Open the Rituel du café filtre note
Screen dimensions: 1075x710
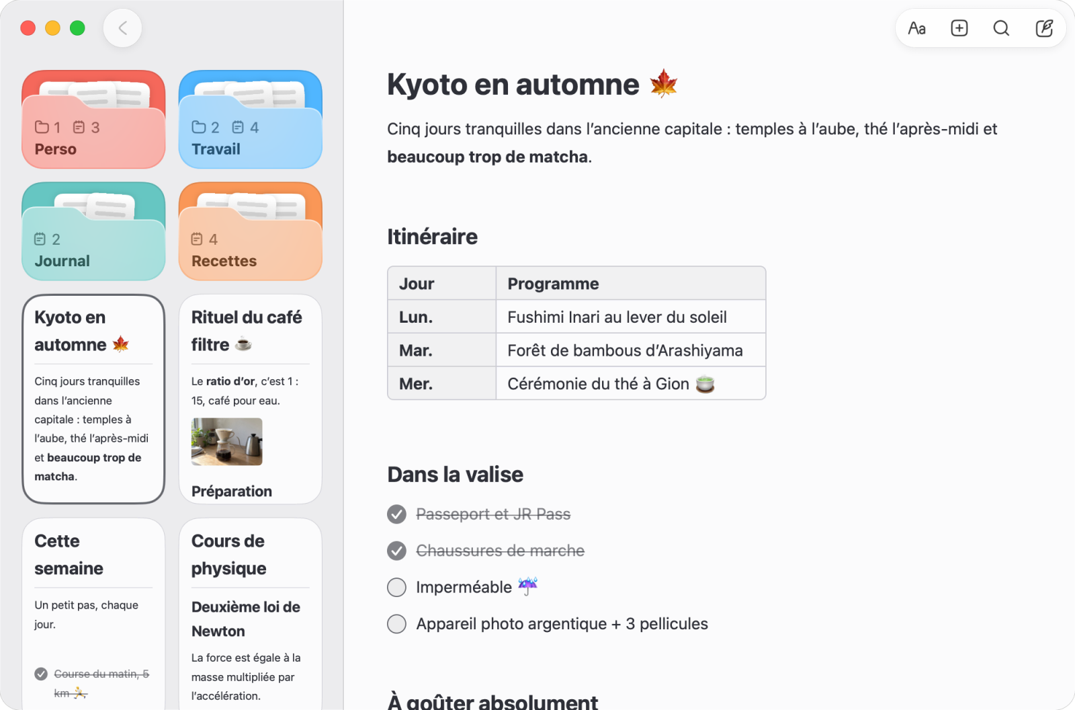(x=251, y=399)
